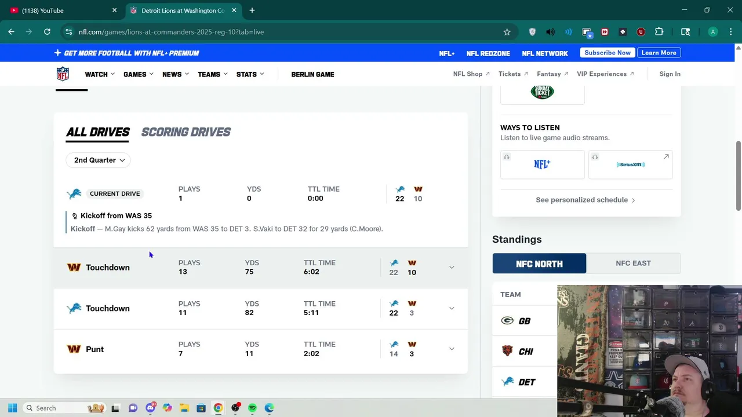The width and height of the screenshot is (742, 417).
Task: View site information icon in address bar
Action: coord(68,32)
